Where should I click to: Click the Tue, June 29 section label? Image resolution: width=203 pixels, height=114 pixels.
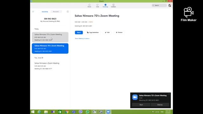(x=39, y=58)
